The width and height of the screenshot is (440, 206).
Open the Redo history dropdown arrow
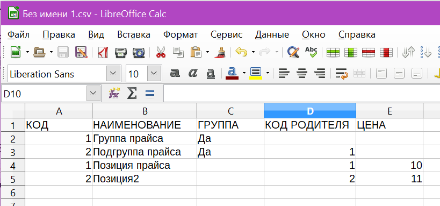[x=277, y=52]
